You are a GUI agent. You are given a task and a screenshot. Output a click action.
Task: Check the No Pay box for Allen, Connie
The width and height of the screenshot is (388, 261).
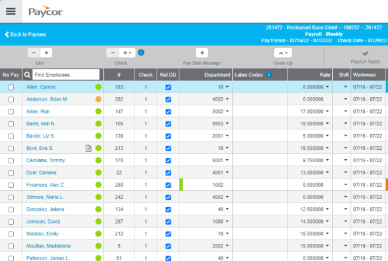tap(11, 87)
